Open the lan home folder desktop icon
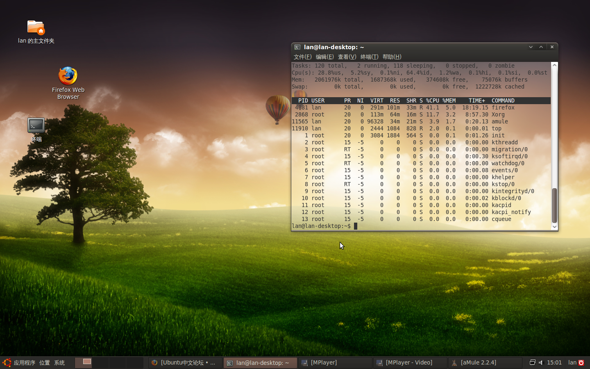Viewport: 590px width, 369px height. click(x=36, y=32)
